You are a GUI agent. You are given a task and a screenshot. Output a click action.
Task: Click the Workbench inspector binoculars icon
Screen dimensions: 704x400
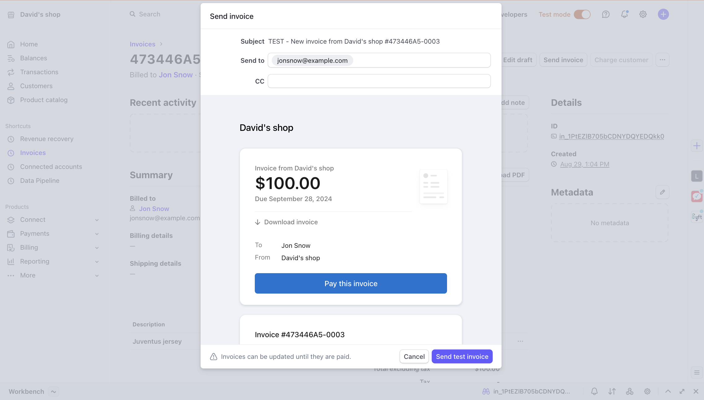(x=486, y=391)
